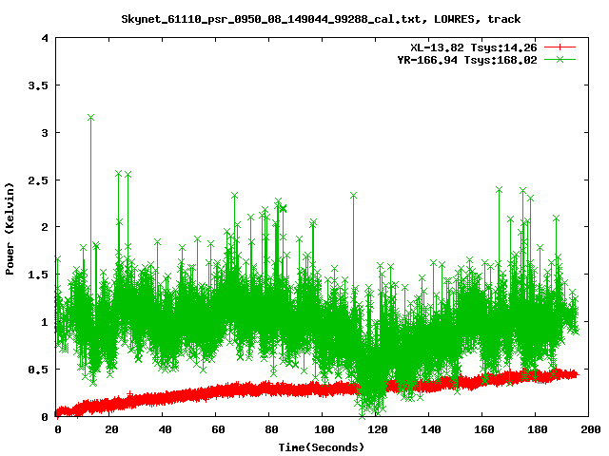Click the green X marker at zero near 115 seconds
609x456 pixels.
coord(362,415)
